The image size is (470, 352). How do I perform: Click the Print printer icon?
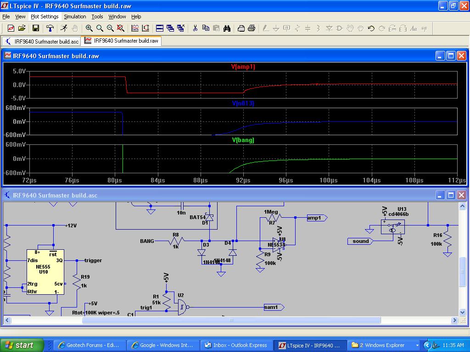coord(251,28)
